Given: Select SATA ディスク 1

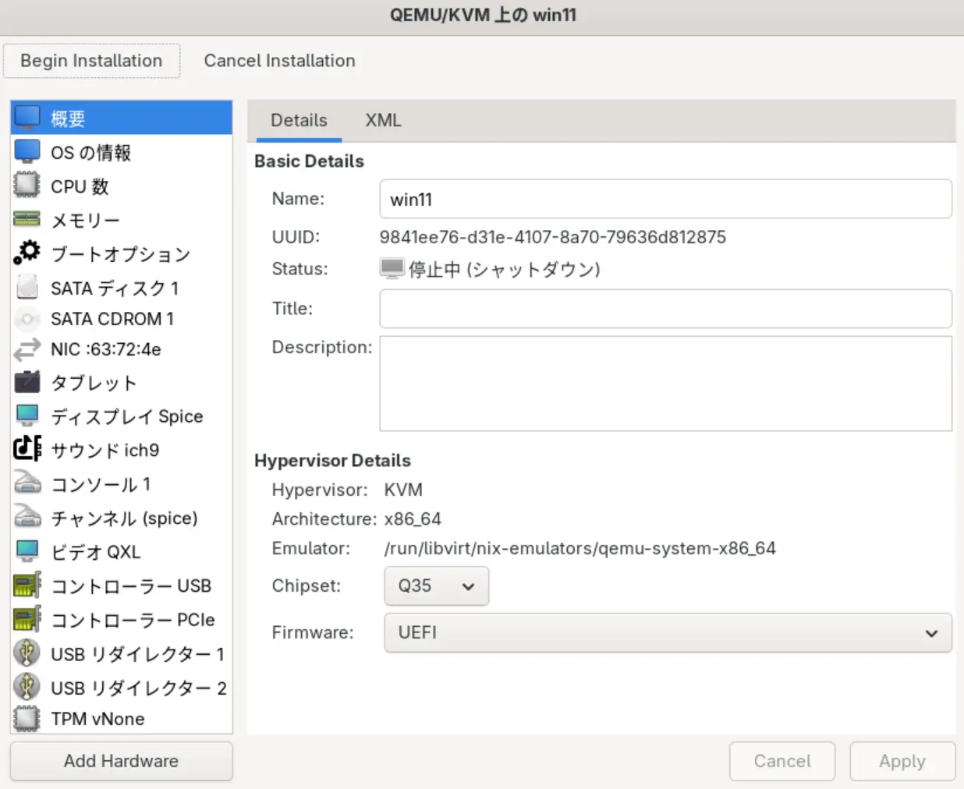Looking at the screenshot, I should coord(114,288).
